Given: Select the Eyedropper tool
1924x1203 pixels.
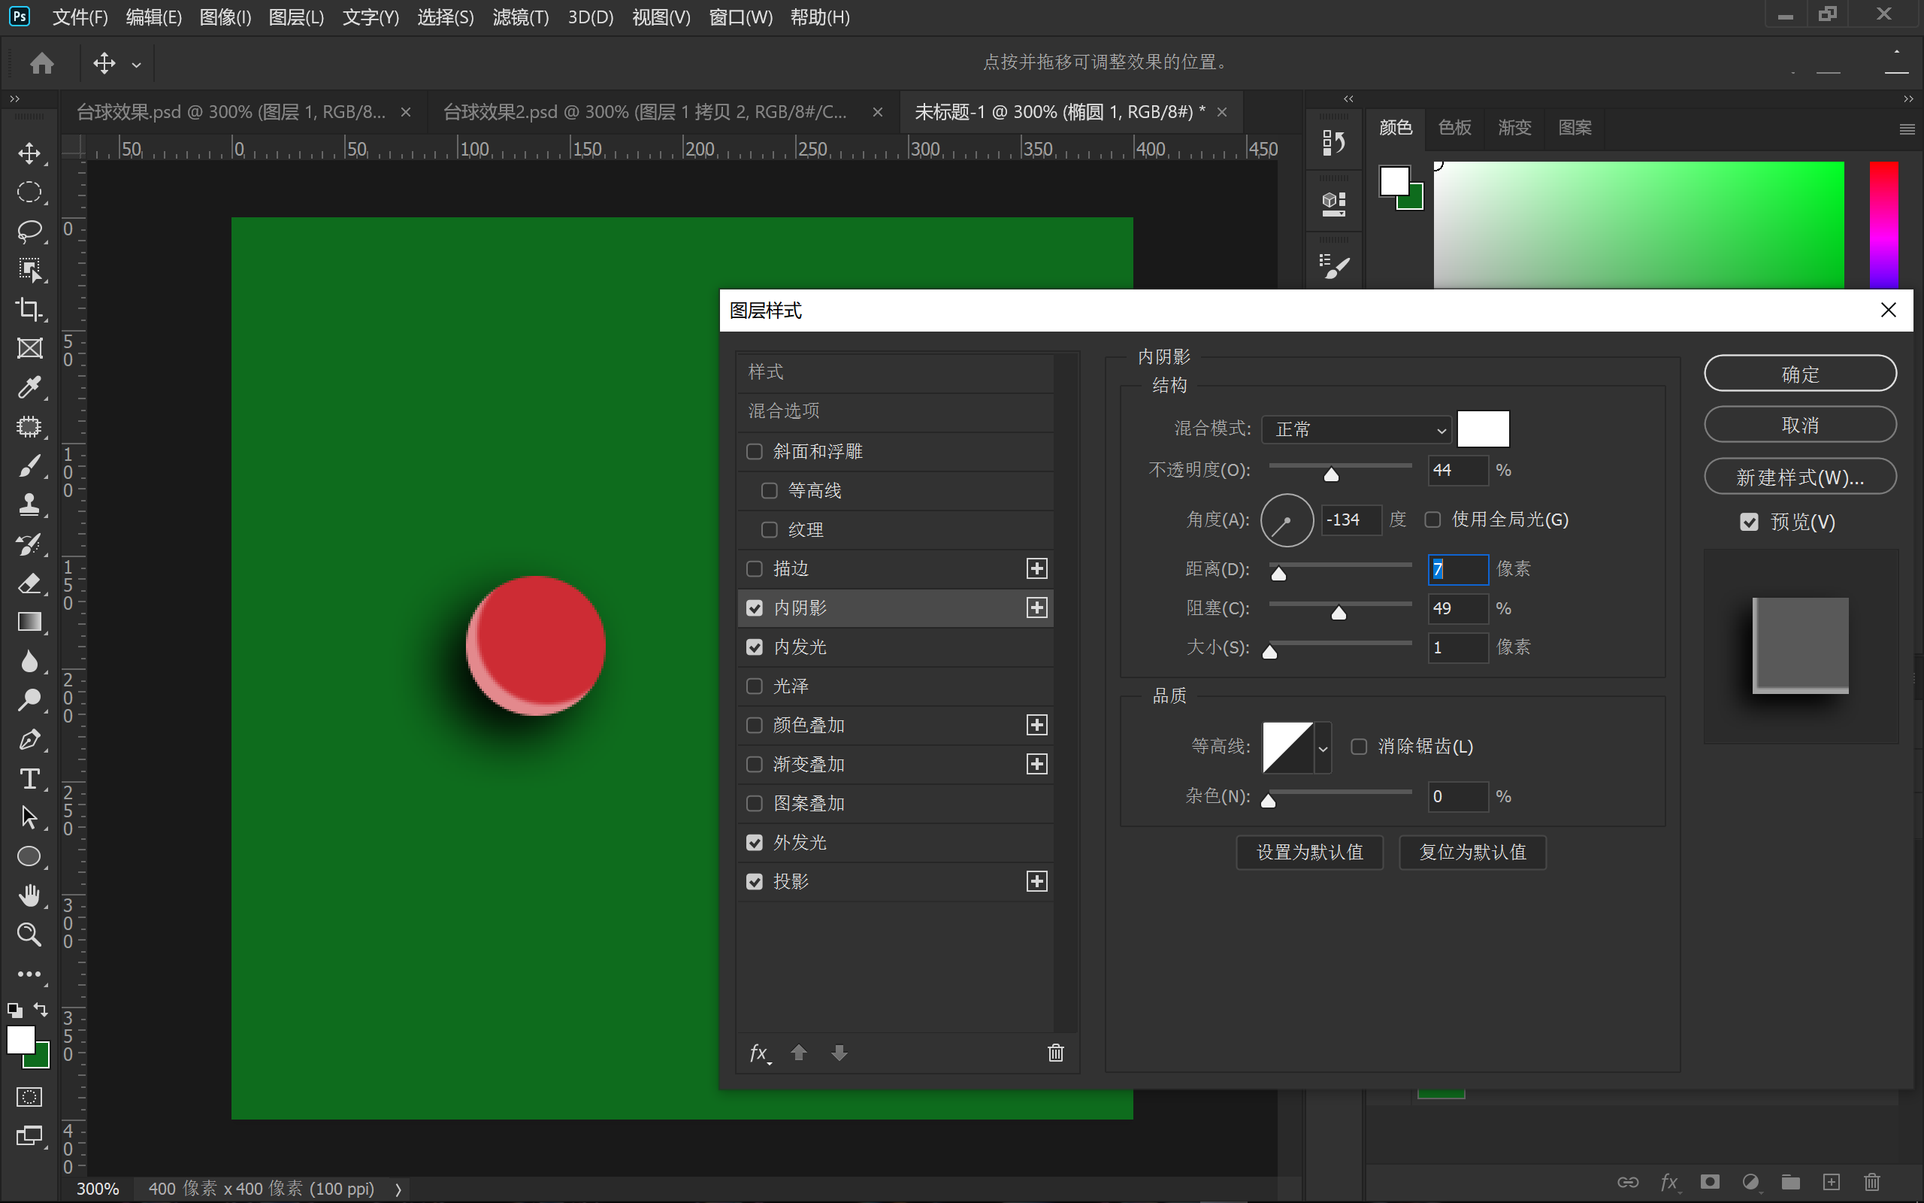Looking at the screenshot, I should point(29,386).
